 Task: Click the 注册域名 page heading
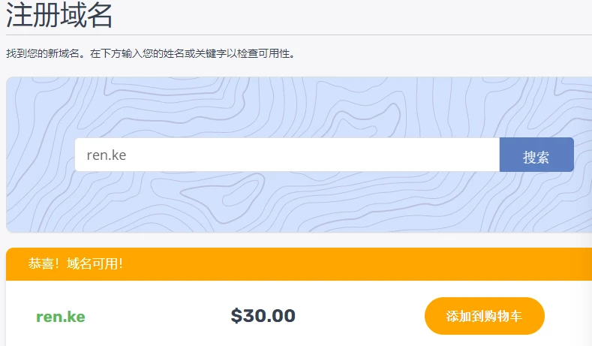(x=59, y=15)
